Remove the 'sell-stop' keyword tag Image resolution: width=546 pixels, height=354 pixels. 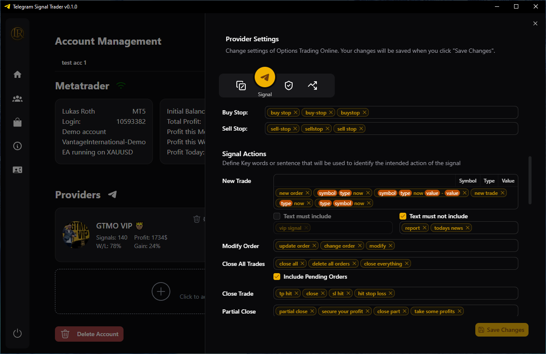point(296,129)
